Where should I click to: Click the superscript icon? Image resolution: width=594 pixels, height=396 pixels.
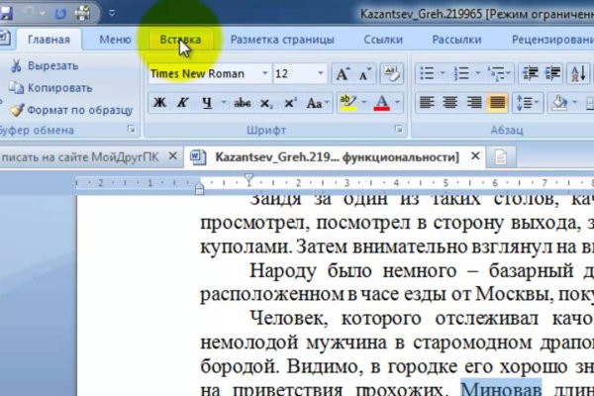[289, 103]
